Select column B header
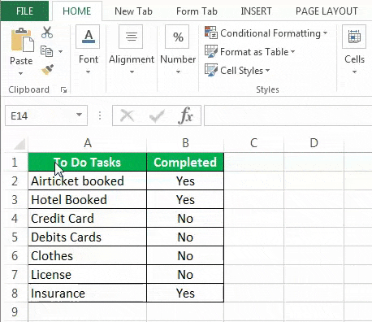 [x=185, y=143]
